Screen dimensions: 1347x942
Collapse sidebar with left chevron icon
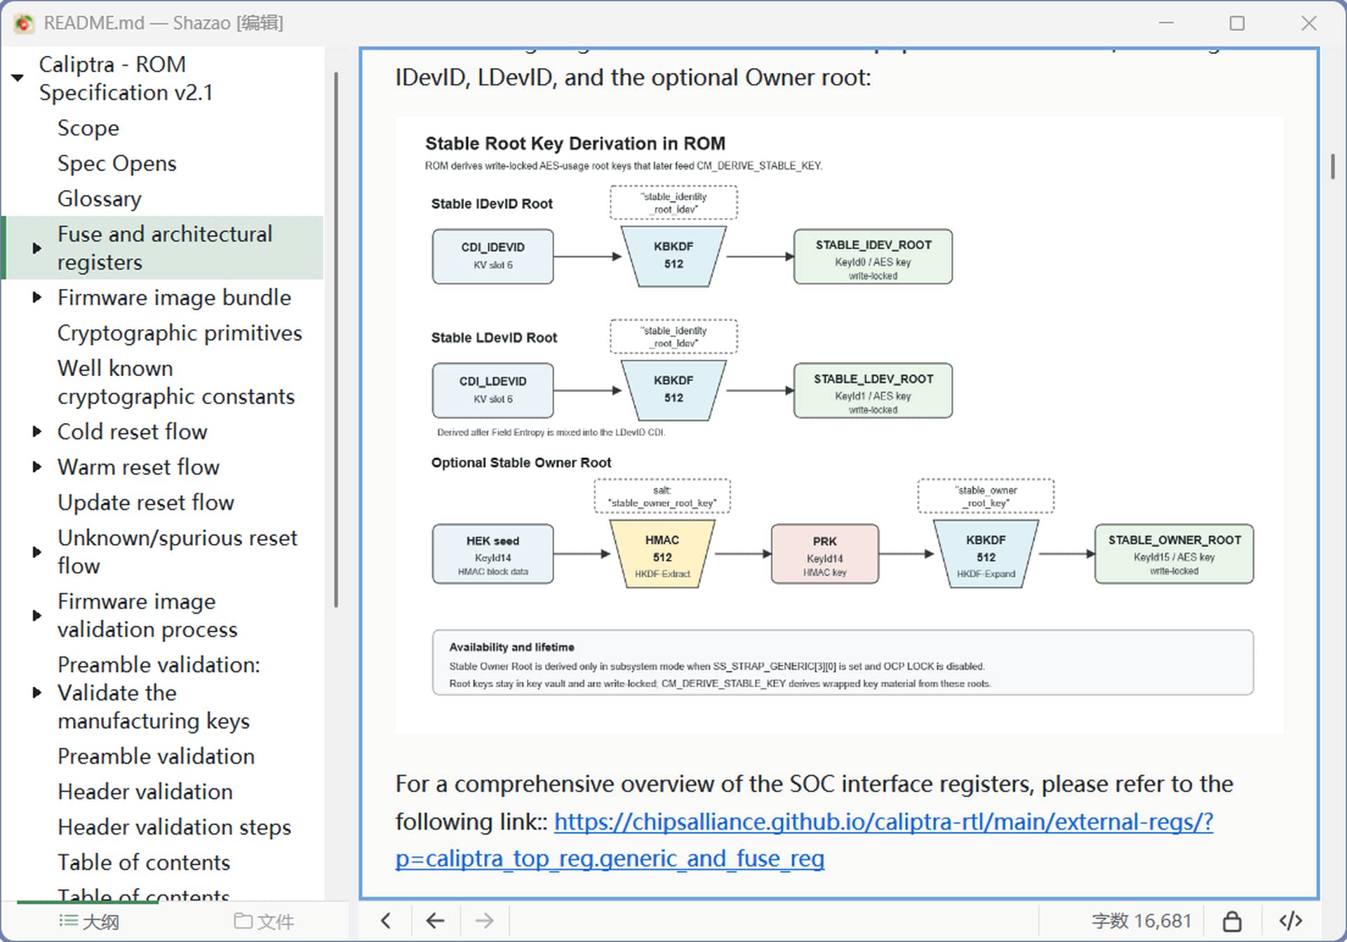pyautogui.click(x=386, y=920)
